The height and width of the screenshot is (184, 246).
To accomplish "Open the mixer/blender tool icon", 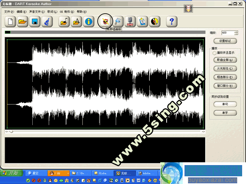I will coord(118,21).
